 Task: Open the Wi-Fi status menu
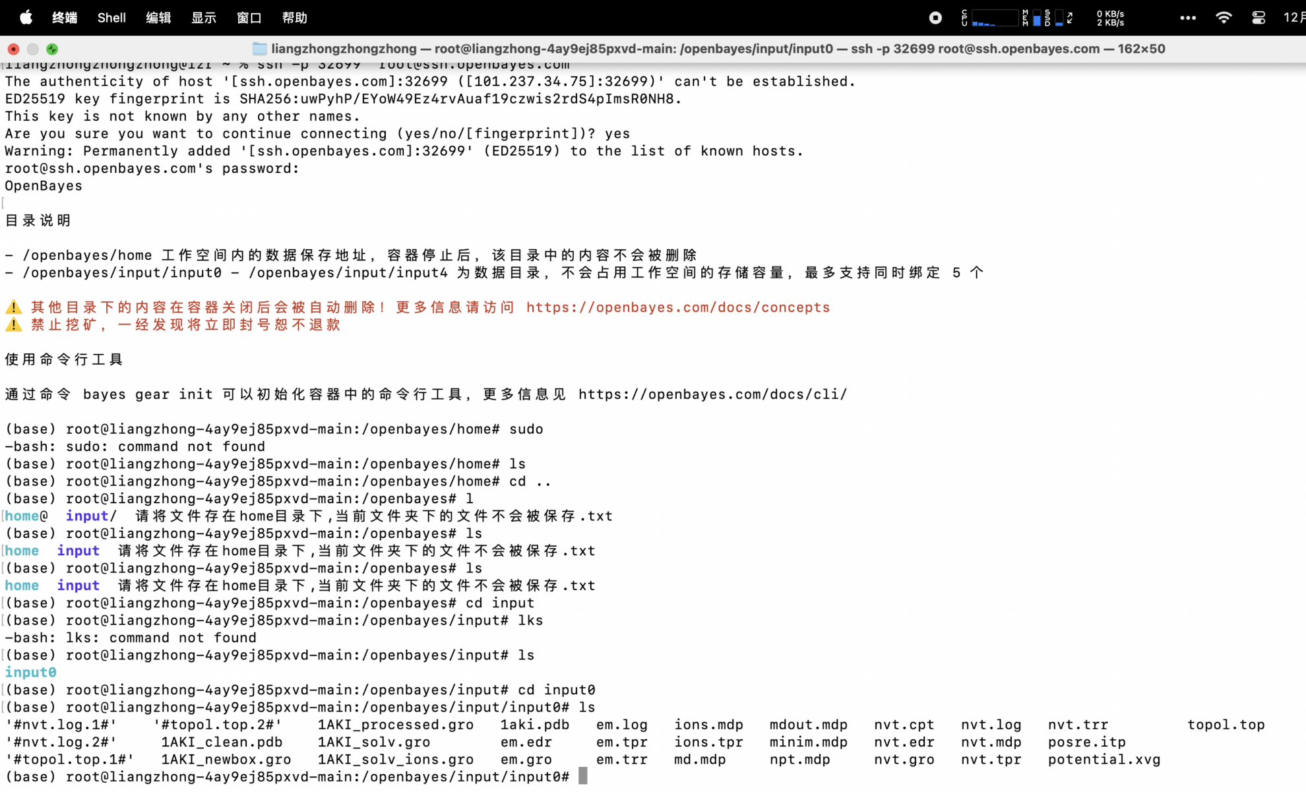pyautogui.click(x=1223, y=18)
